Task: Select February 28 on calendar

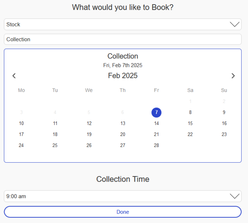Action: (x=157, y=146)
